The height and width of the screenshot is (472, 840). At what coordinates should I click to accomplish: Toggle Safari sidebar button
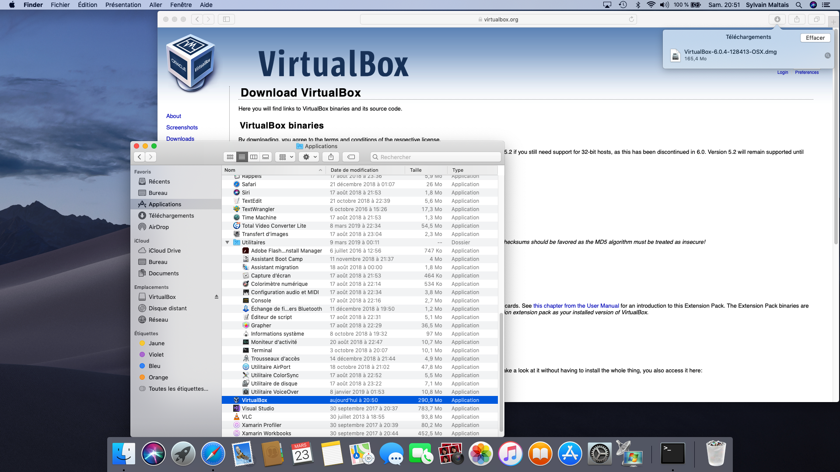(226, 19)
